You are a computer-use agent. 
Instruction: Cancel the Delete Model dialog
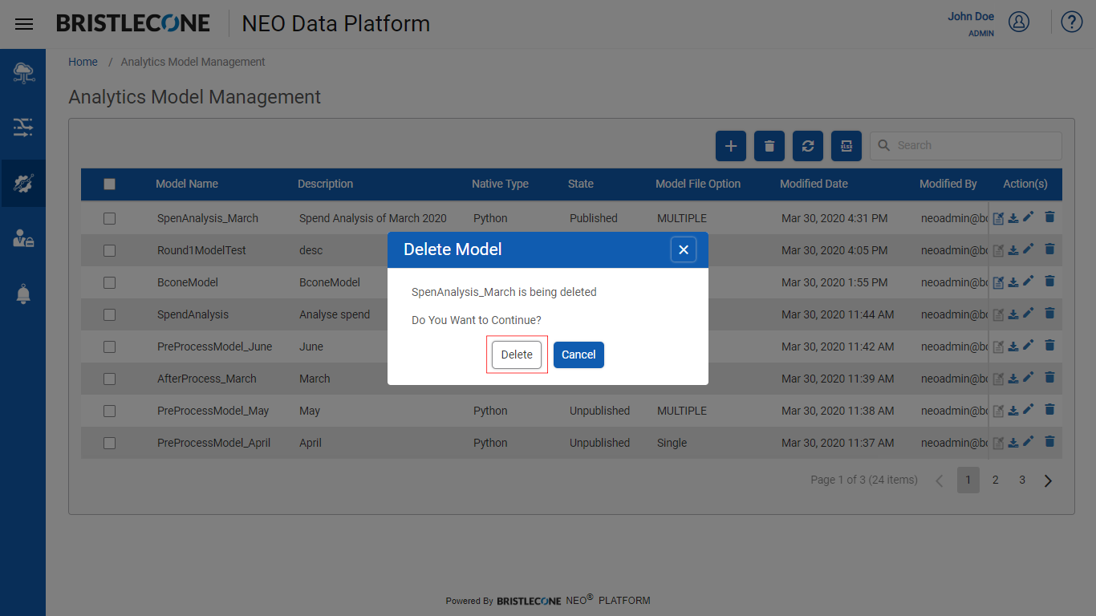578,355
